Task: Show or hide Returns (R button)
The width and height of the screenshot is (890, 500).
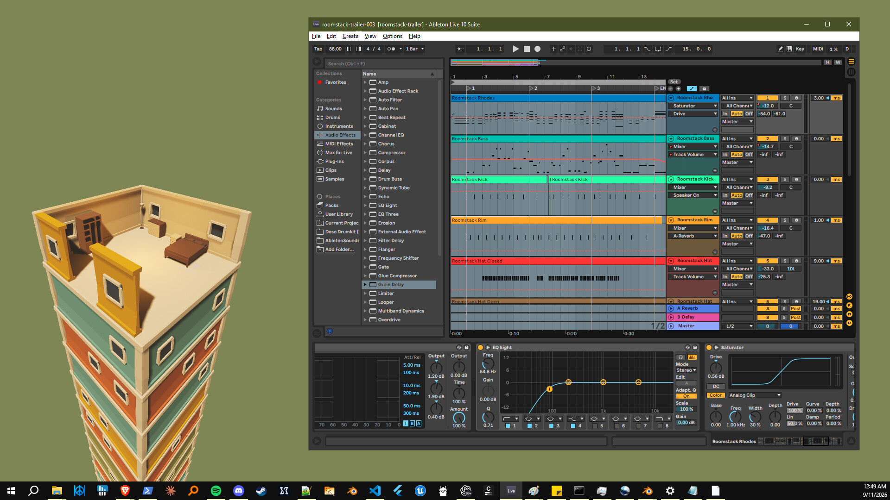Action: (849, 306)
